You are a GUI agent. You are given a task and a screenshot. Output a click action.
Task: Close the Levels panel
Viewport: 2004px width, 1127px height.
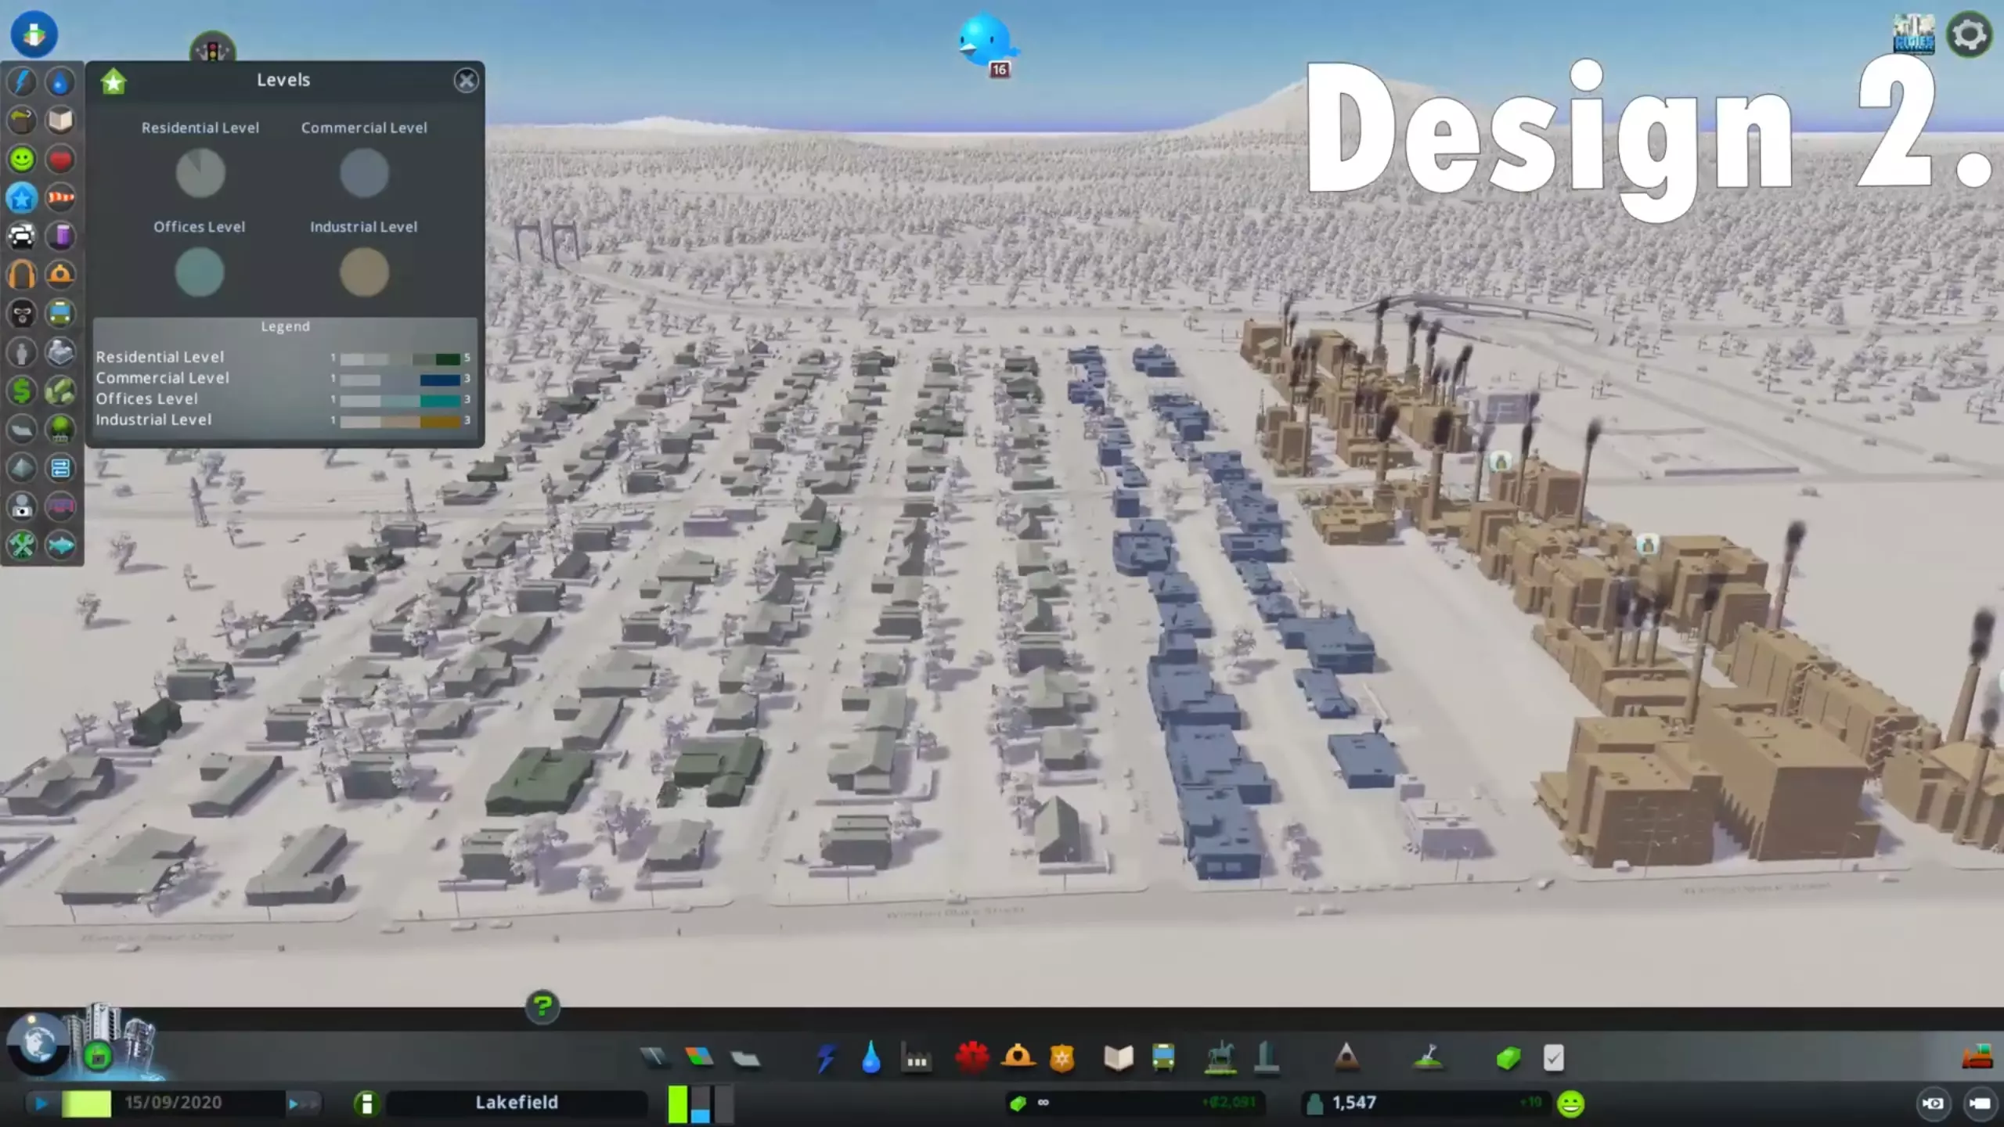pos(466,81)
